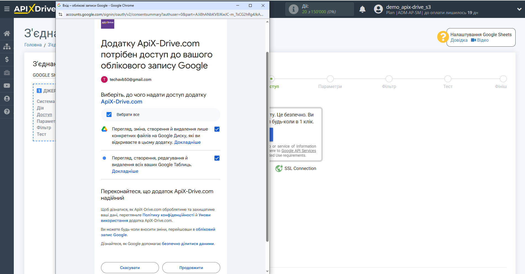The width and height of the screenshot is (525, 274).
Task: Select the Параметри step in progress bar
Action: 330,79
